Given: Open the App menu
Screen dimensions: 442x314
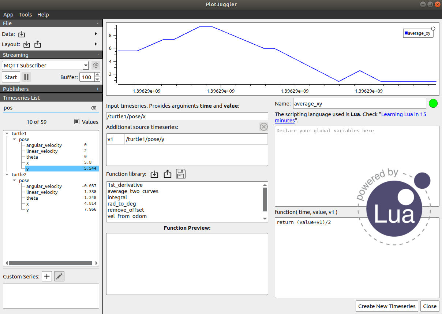Looking at the screenshot, I should pyautogui.click(x=8, y=15).
